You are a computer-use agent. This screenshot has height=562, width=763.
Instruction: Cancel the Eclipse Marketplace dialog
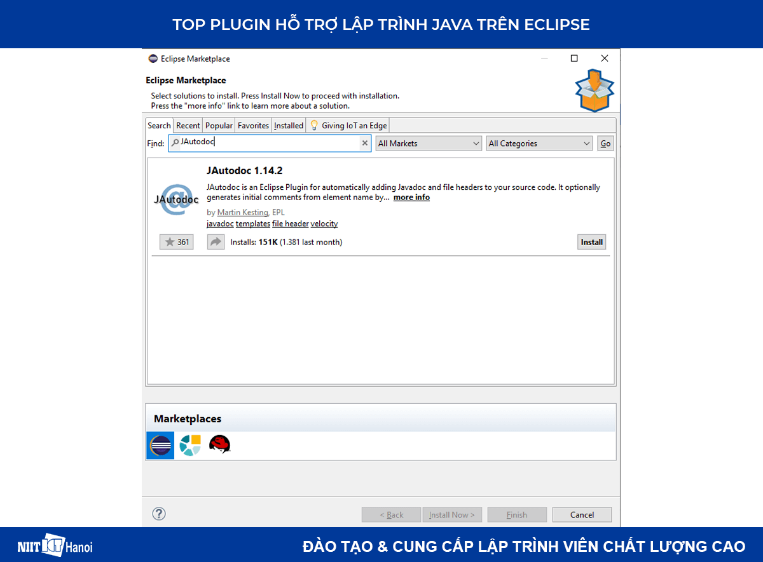click(x=582, y=514)
